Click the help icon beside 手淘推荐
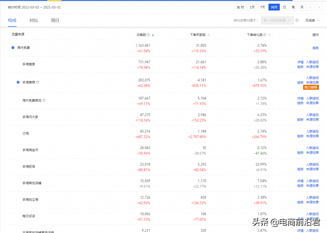 [38, 82]
